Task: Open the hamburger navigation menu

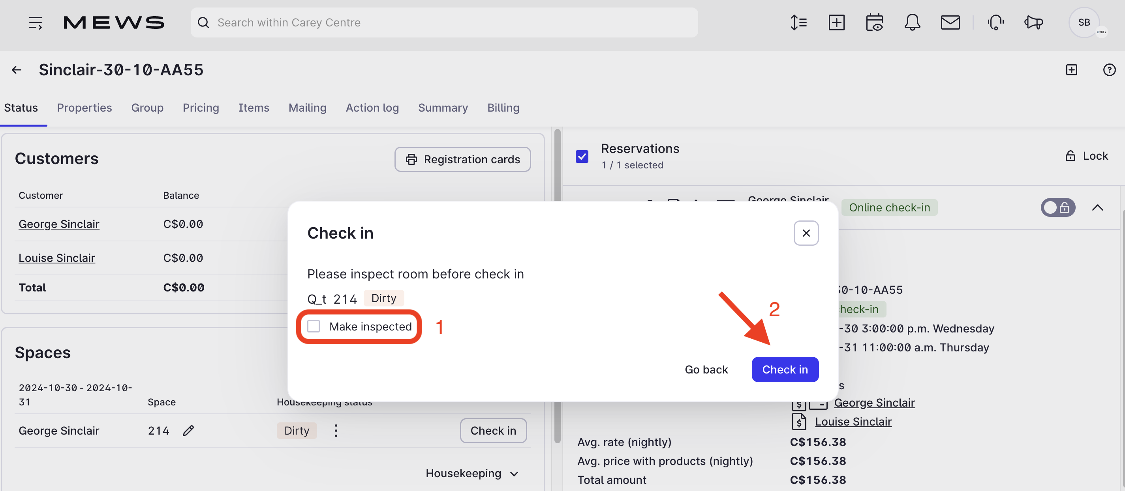Action: click(x=36, y=22)
